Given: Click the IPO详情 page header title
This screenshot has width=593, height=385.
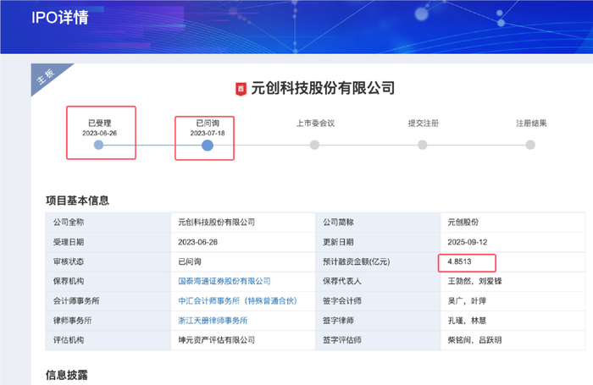Looking at the screenshot, I should tap(60, 18).
